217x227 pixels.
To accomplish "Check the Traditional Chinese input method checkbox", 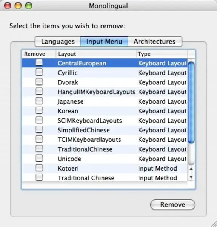I will click(39, 177).
